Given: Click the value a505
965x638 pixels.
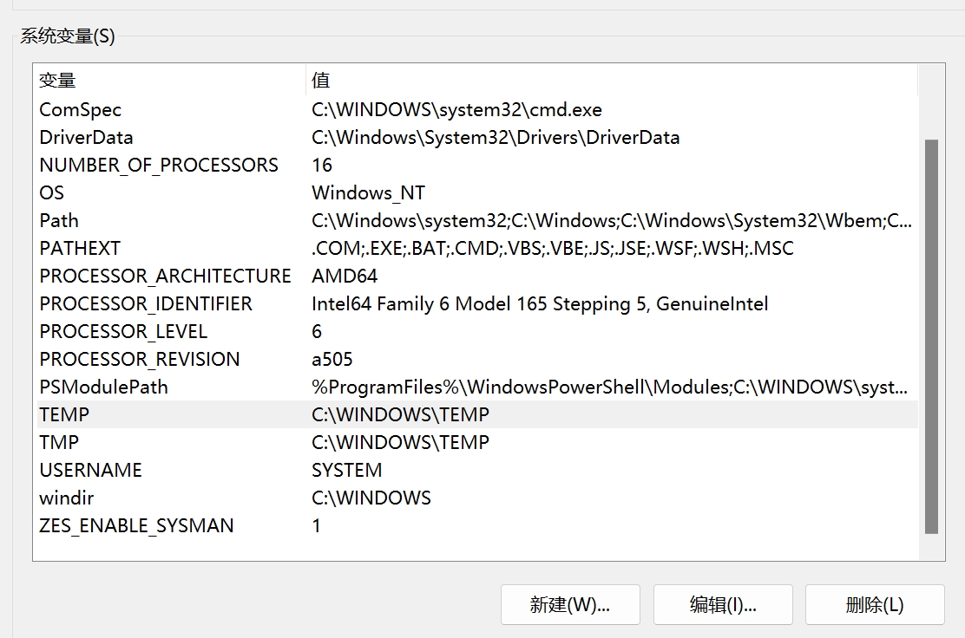Looking at the screenshot, I should pyautogui.click(x=332, y=359).
